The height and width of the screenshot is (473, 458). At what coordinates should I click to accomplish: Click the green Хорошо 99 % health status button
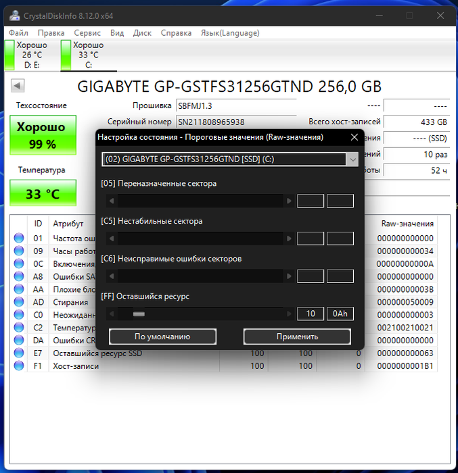tap(43, 135)
